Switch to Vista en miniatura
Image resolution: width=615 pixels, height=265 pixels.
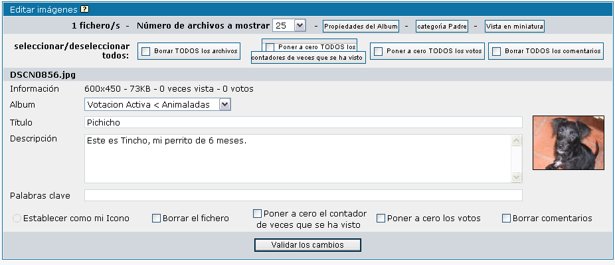coord(515,27)
